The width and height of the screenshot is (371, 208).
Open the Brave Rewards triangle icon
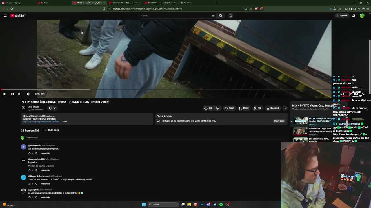pyautogui.click(x=261, y=9)
